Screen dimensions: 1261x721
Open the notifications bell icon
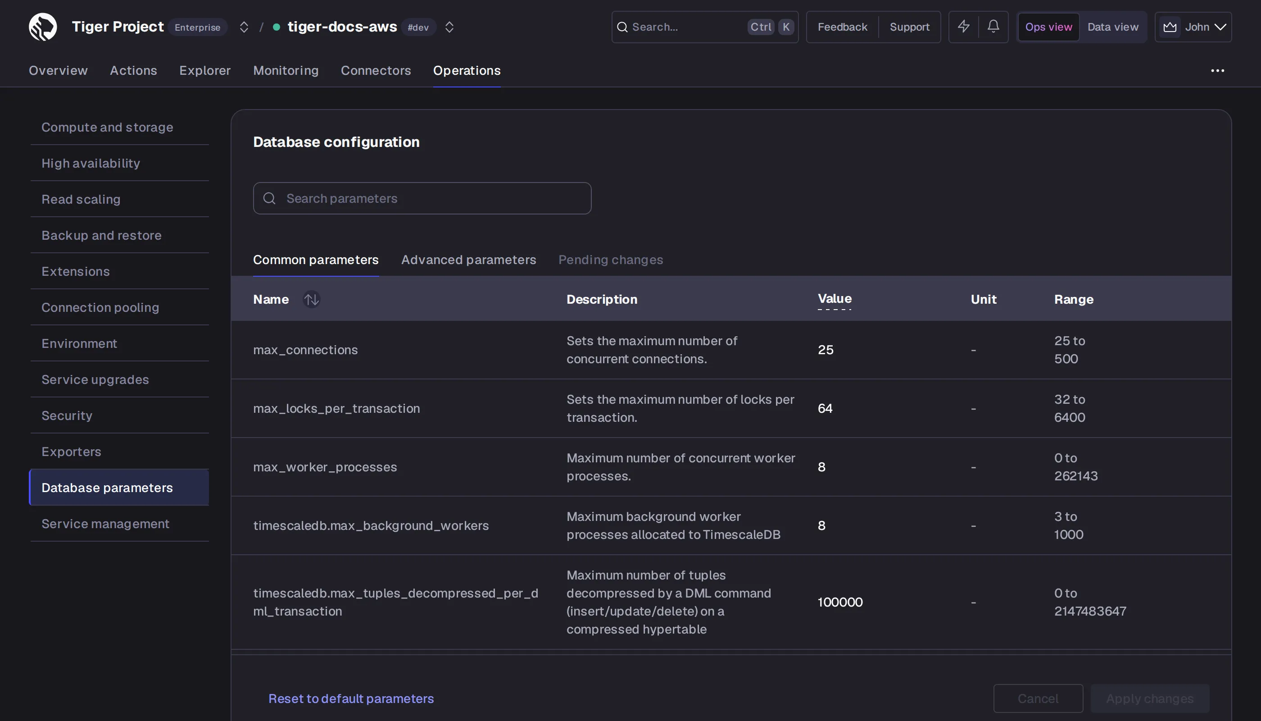[993, 27]
